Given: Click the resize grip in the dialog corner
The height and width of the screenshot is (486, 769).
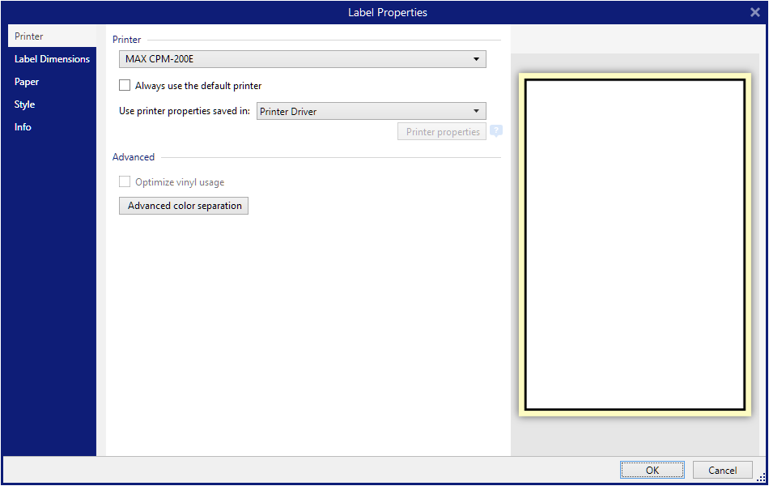Looking at the screenshot, I should point(761,478).
